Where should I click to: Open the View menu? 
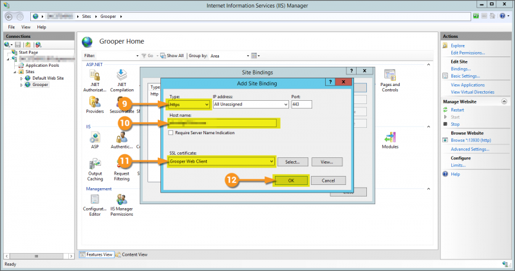coord(26,27)
